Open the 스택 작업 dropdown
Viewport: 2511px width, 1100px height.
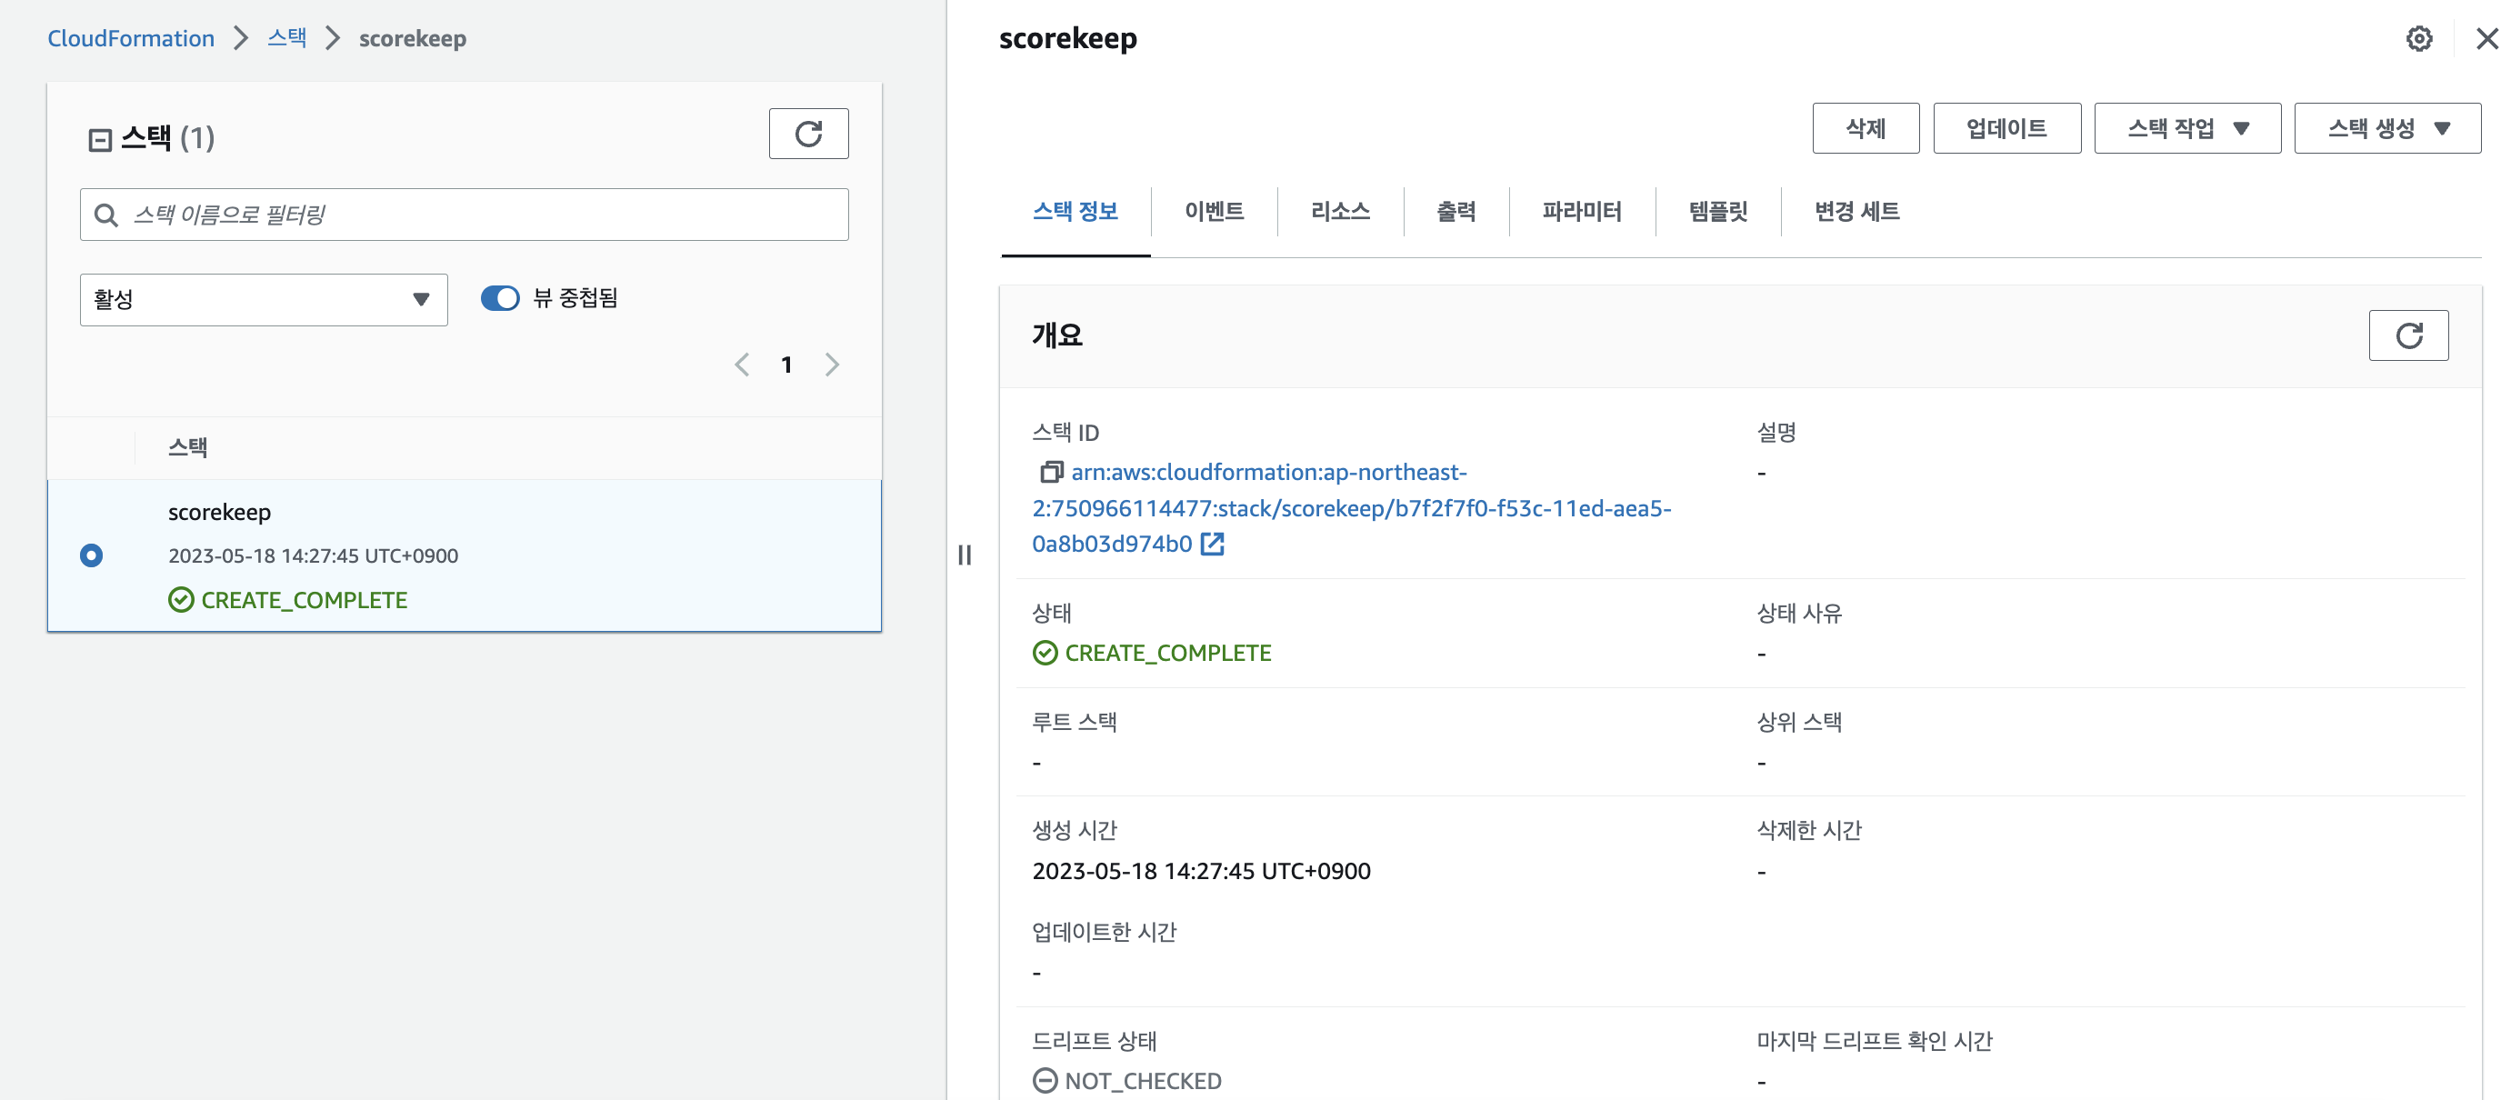coord(2186,128)
